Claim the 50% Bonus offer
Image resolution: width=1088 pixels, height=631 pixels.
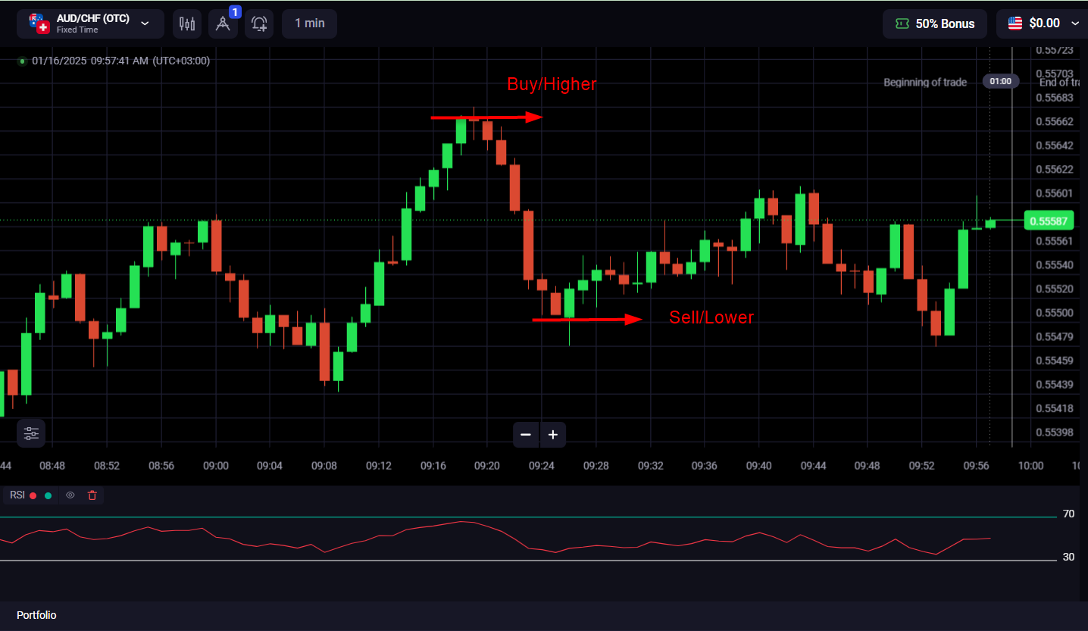click(x=934, y=23)
